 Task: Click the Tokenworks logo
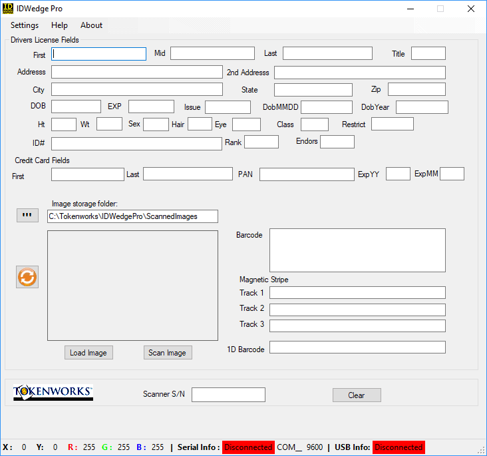coord(53,393)
